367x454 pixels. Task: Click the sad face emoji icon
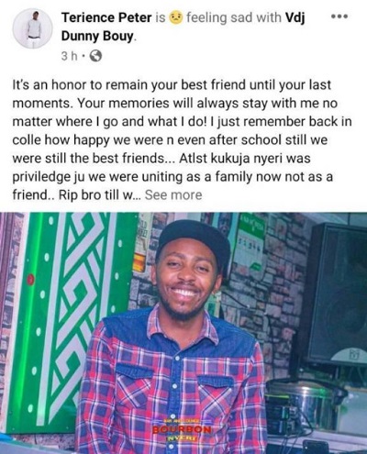click(175, 17)
